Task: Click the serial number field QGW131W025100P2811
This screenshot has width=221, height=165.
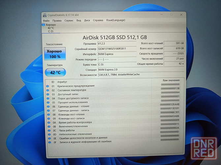Action: 117,49
